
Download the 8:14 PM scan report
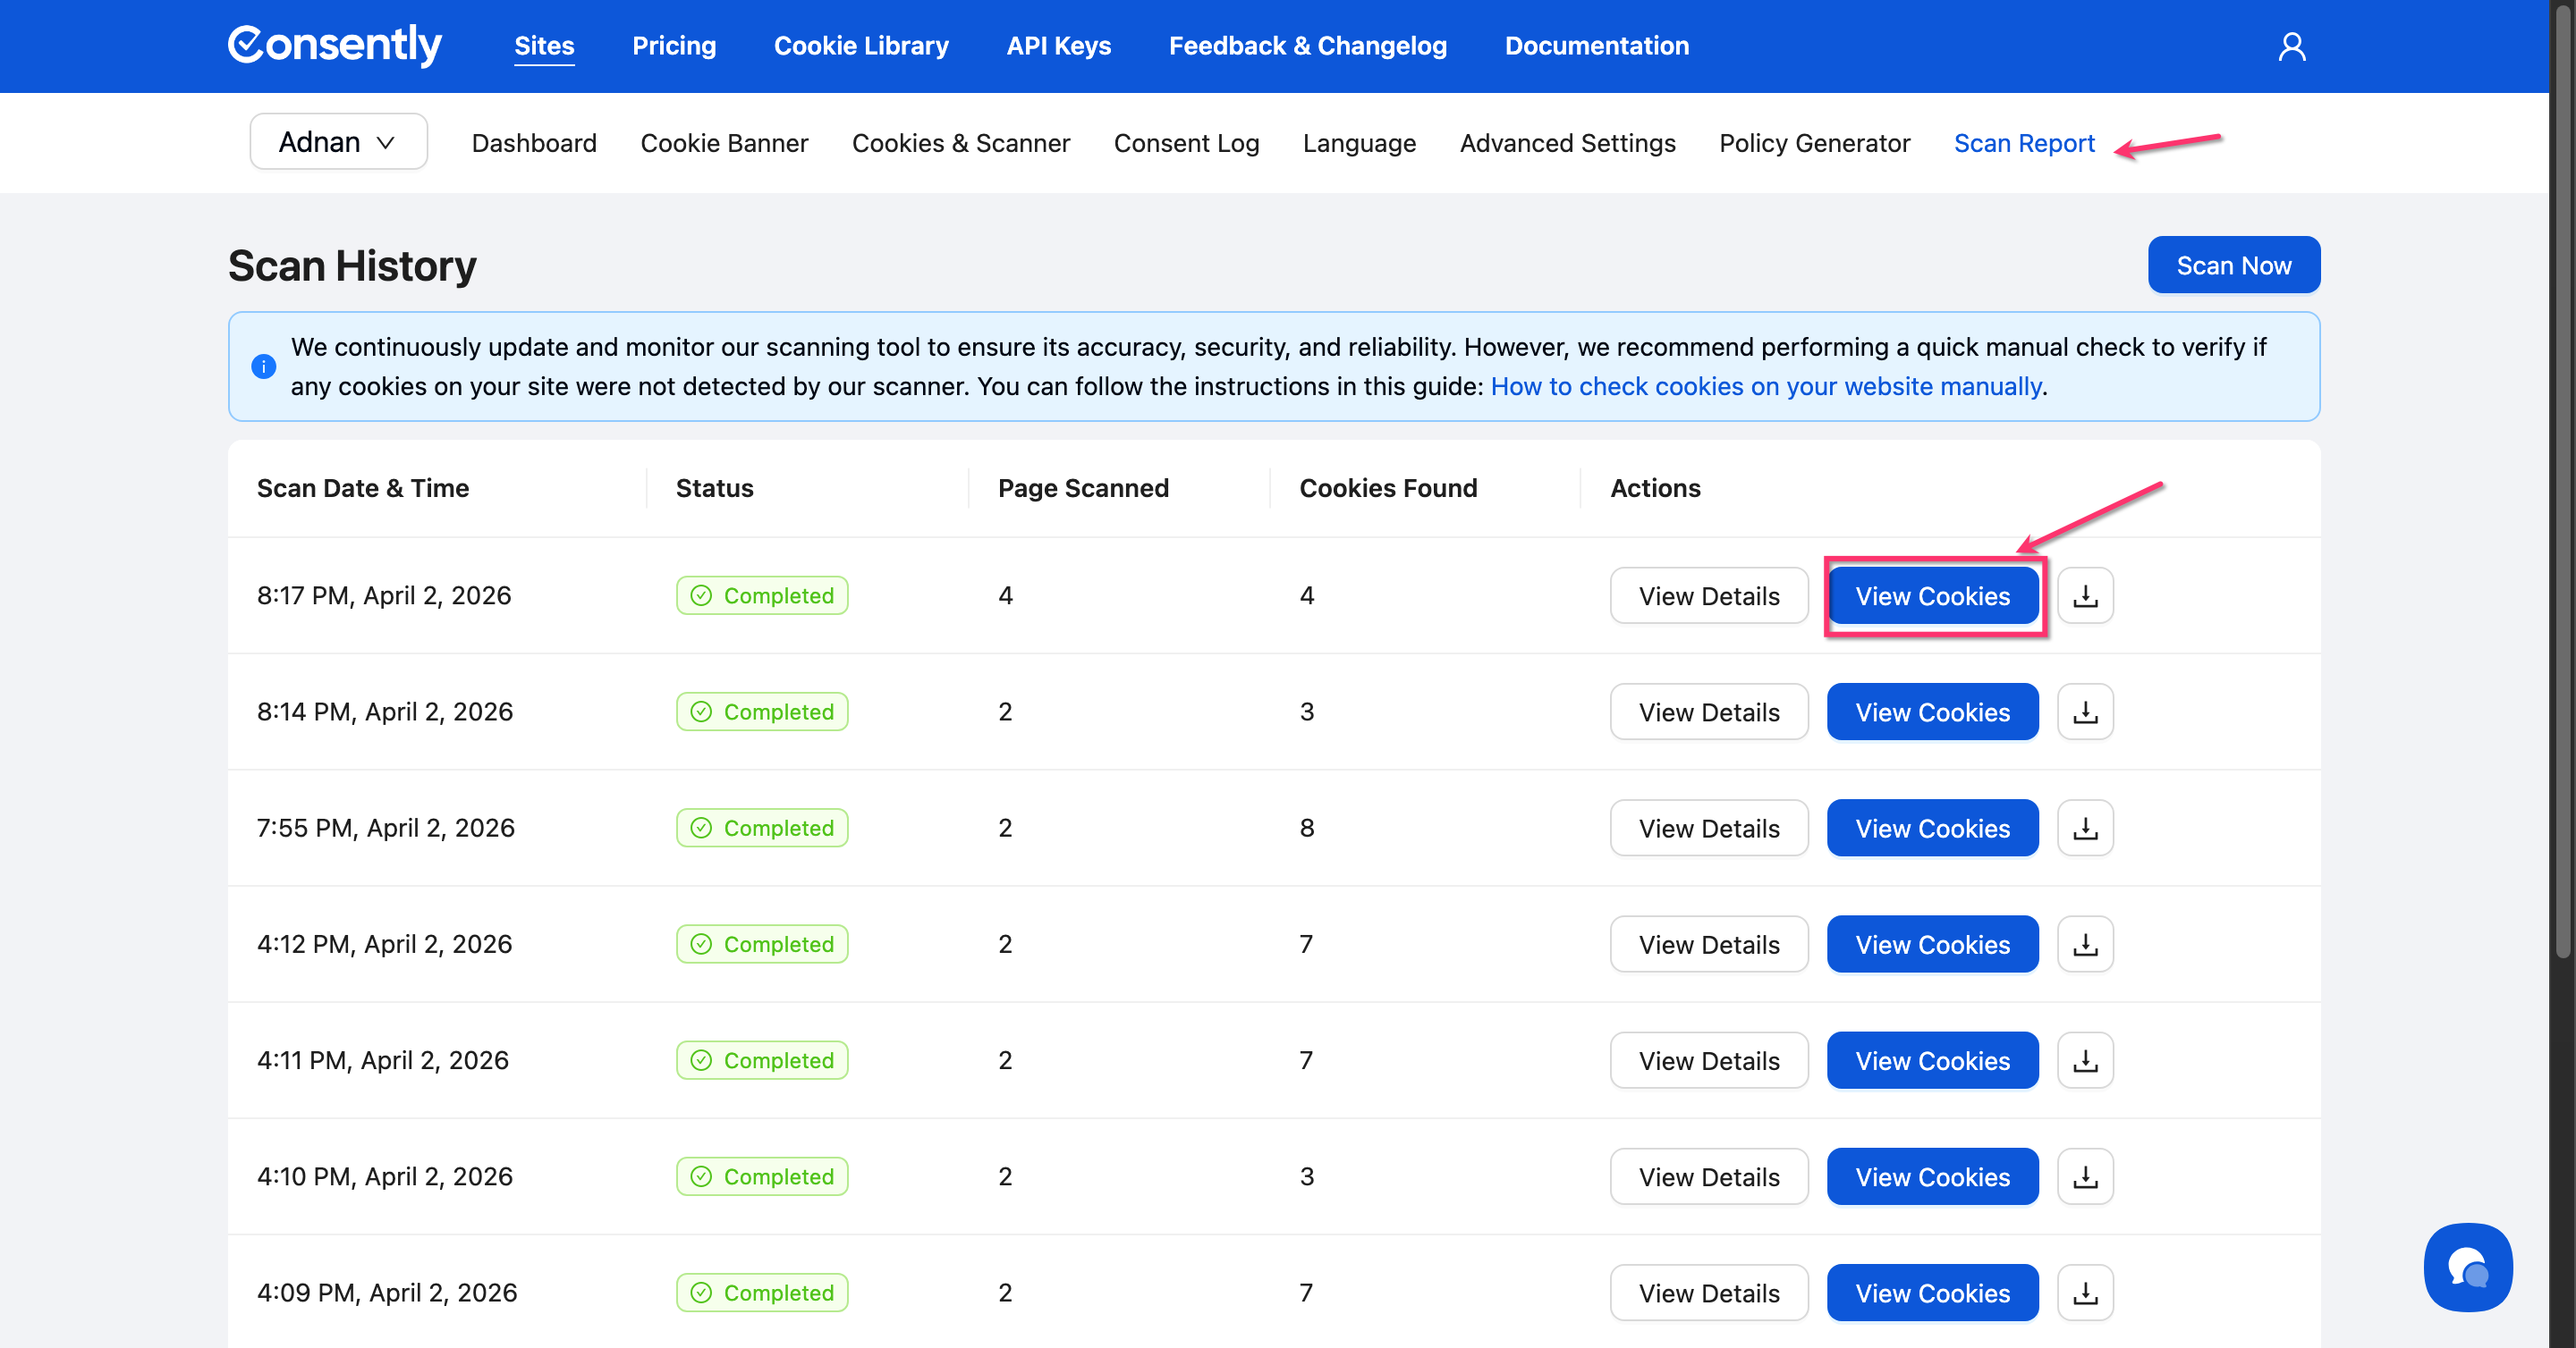(2085, 712)
